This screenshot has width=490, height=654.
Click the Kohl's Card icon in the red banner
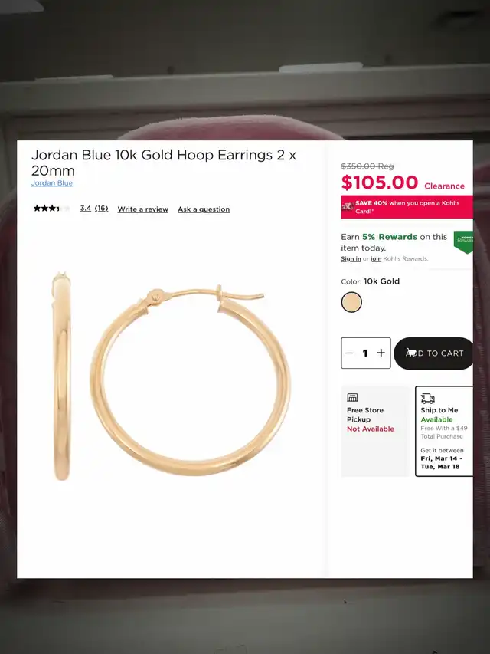(x=348, y=206)
